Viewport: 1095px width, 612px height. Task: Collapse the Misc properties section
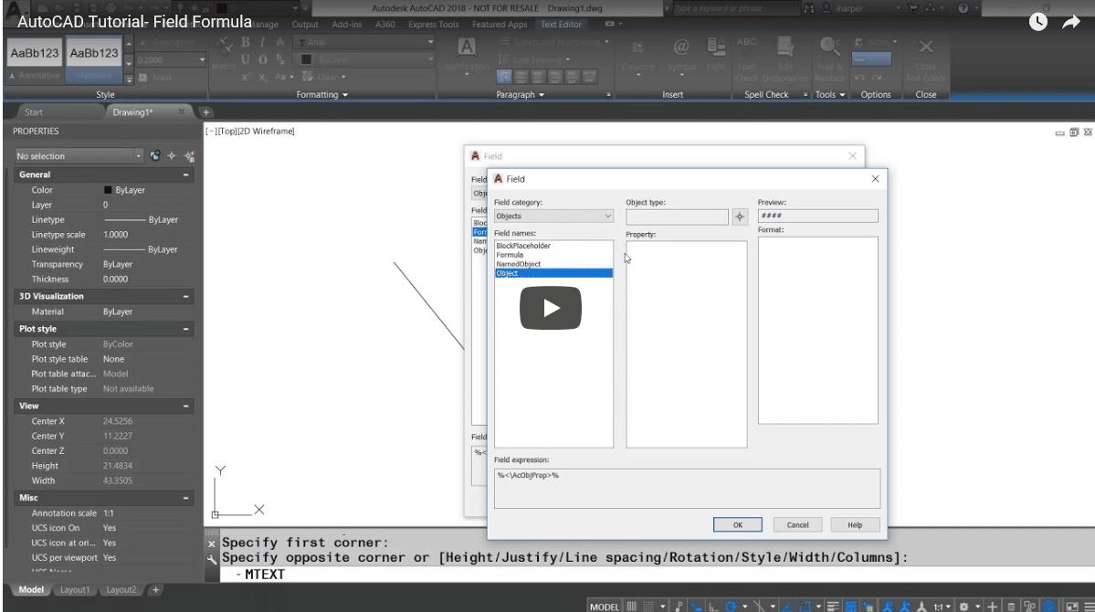[185, 498]
